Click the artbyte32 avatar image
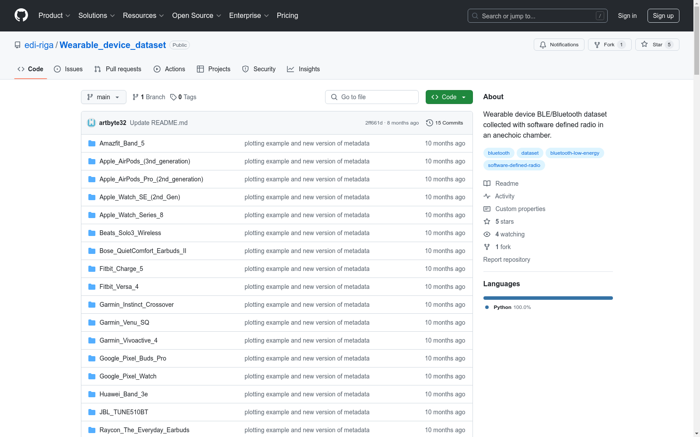 point(91,123)
